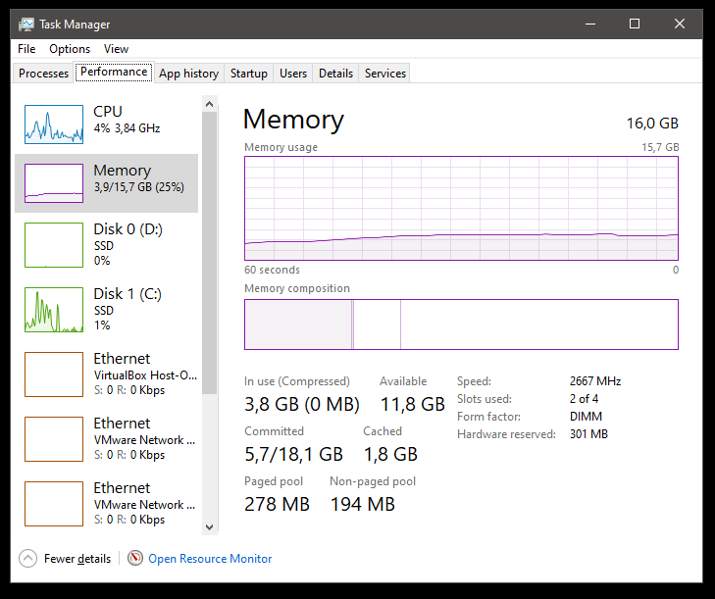Show the Services tab

pyautogui.click(x=384, y=74)
